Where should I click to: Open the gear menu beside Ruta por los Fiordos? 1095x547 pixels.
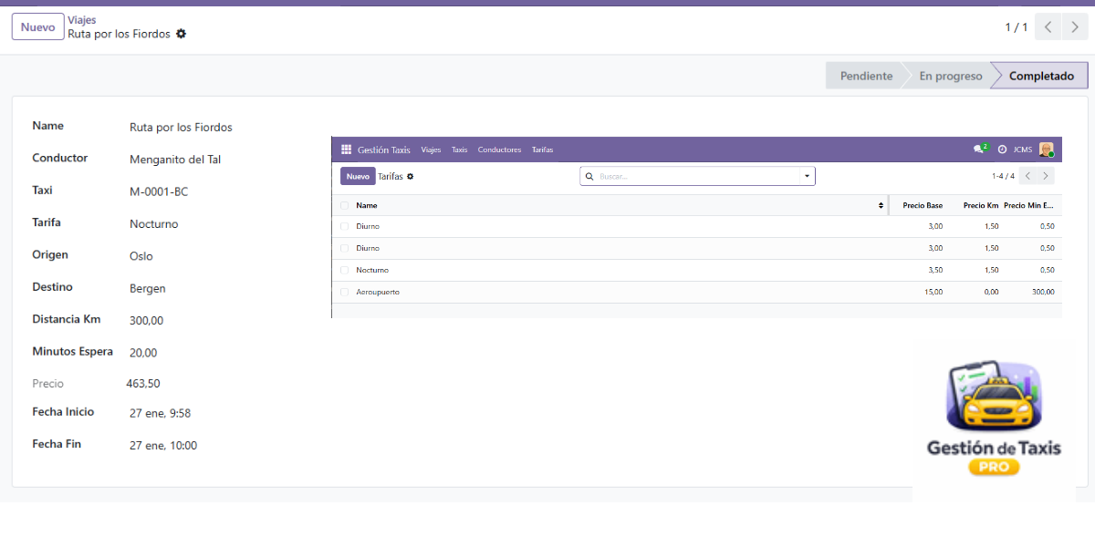click(181, 34)
